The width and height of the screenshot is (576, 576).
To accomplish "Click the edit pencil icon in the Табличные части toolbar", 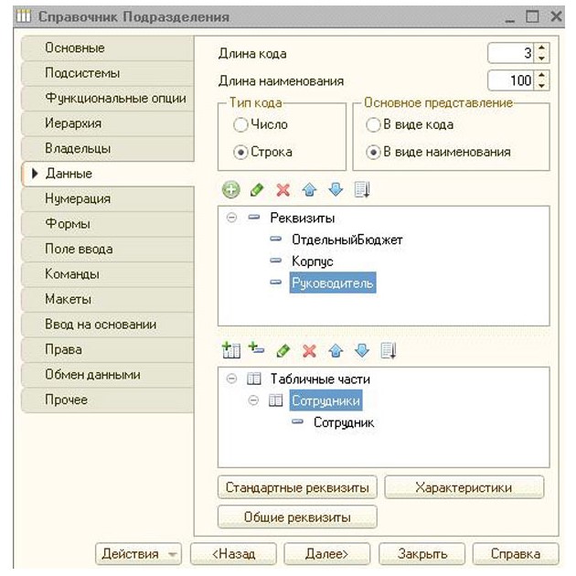I will pyautogui.click(x=283, y=350).
